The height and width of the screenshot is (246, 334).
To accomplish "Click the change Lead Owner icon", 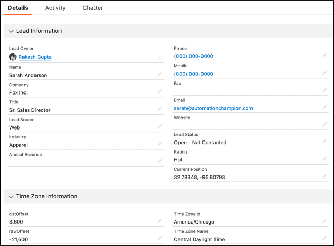I will [160, 57].
